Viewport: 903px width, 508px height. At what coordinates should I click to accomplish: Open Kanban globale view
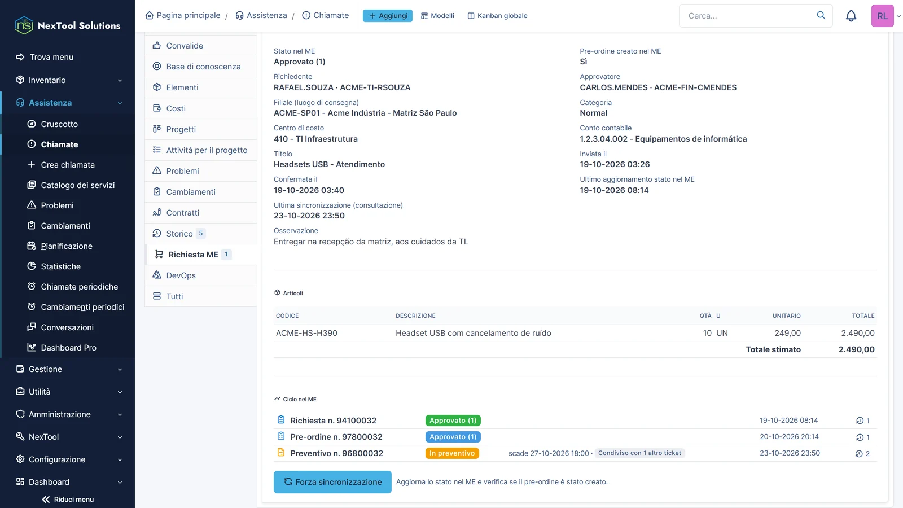point(497,16)
